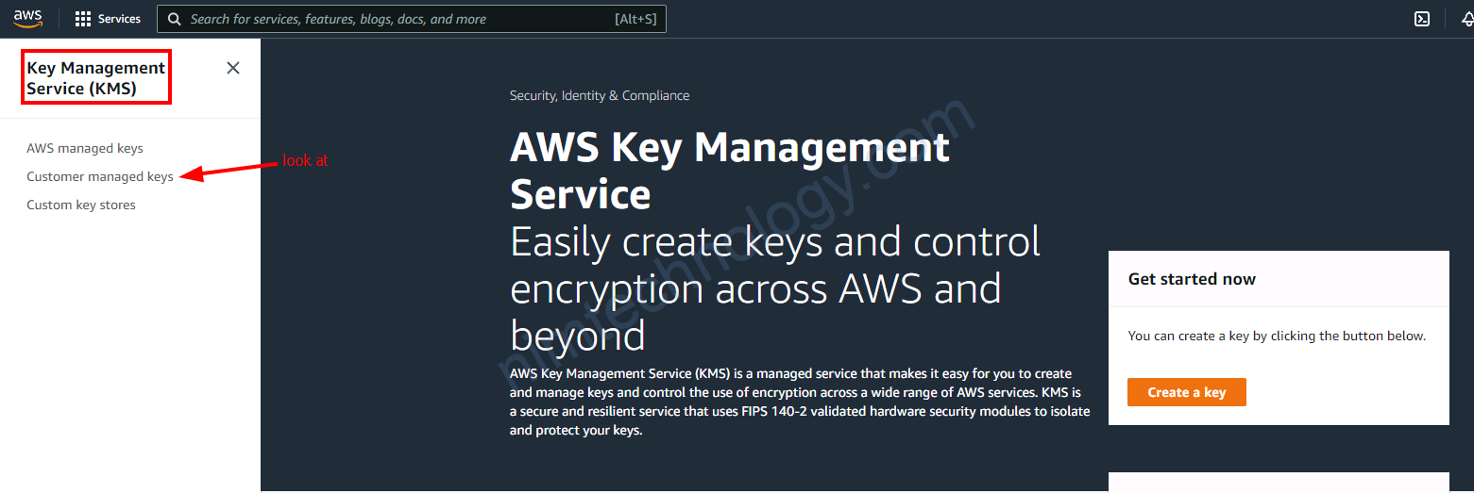Image resolution: width=1474 pixels, height=493 pixels.
Task: Launch CloudShell terminal icon
Action: coord(1421,19)
